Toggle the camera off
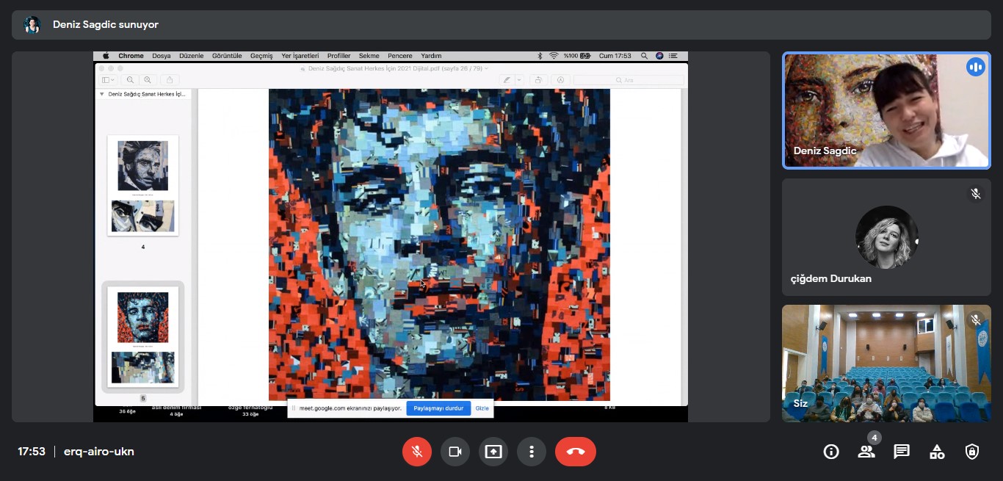The image size is (1003, 481). click(455, 452)
